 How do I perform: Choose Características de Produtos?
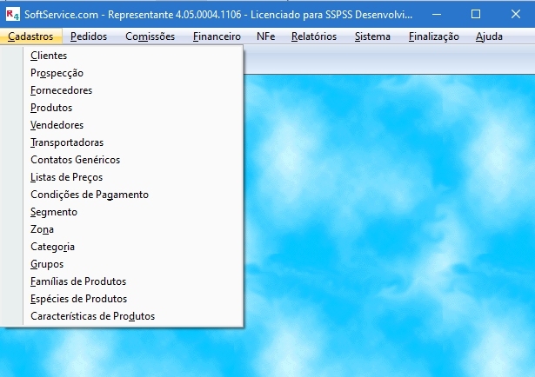[92, 316]
